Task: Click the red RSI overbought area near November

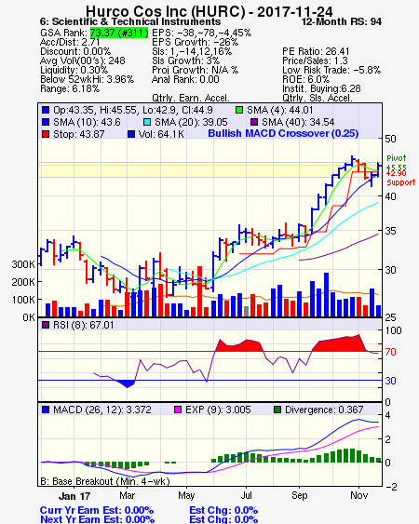Action: click(341, 344)
